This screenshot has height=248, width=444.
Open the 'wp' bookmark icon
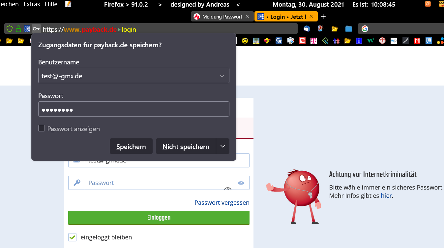(x=394, y=41)
